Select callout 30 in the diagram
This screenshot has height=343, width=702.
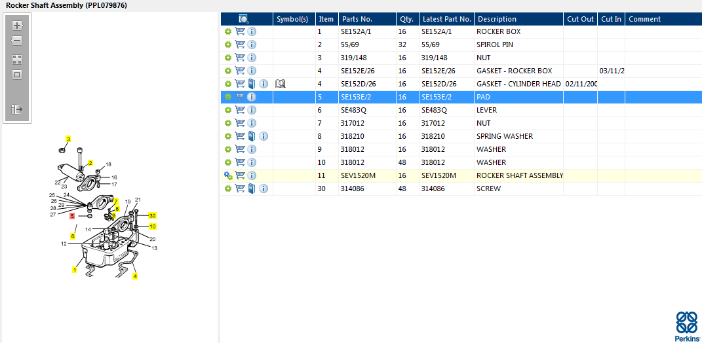point(152,215)
